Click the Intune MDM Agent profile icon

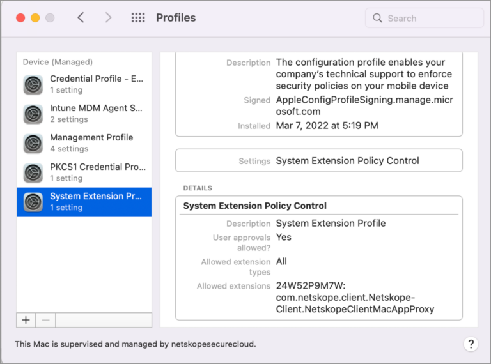click(x=33, y=114)
